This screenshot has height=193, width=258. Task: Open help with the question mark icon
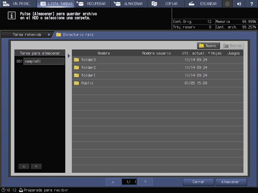tap(252, 3)
